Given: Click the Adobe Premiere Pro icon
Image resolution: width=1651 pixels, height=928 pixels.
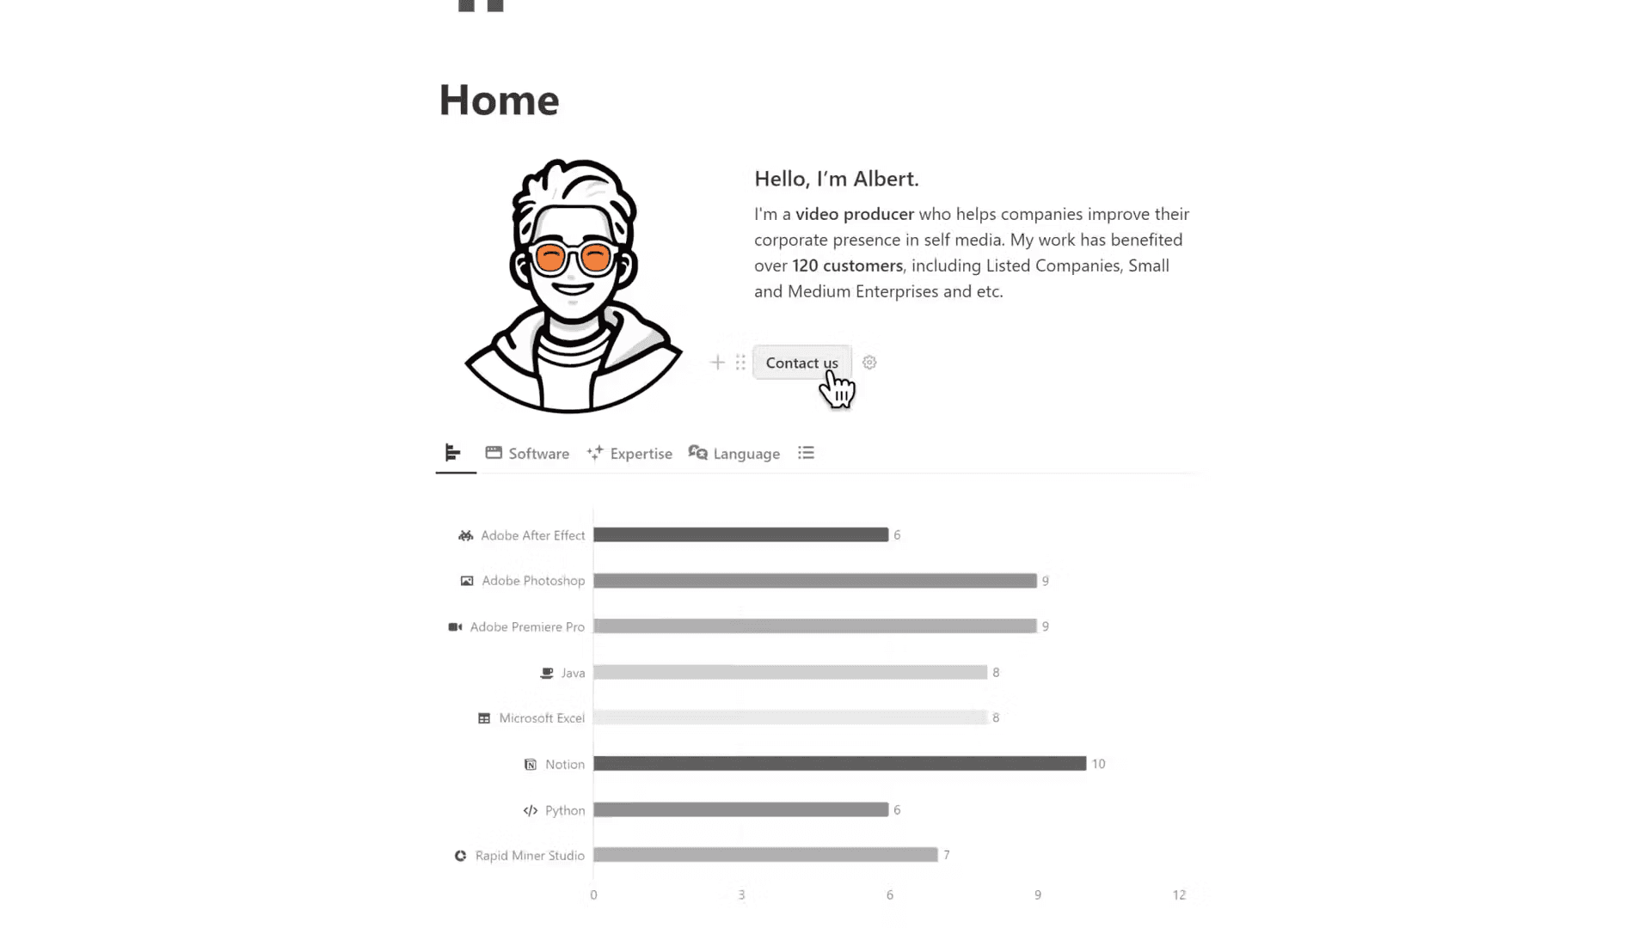Looking at the screenshot, I should (x=456, y=626).
